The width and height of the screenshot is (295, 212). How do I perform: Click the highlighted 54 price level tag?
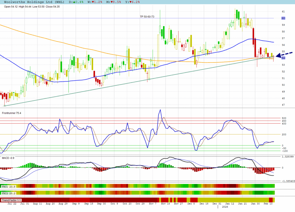click(283, 58)
